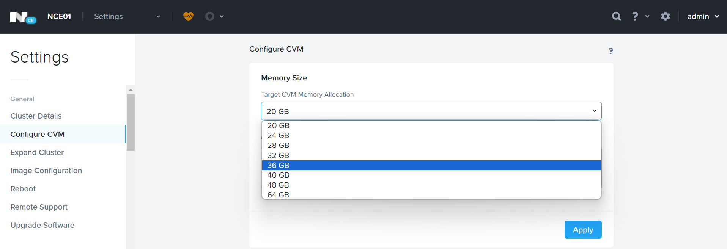Click the help question mark in header
This screenshot has width=727, height=249.
tap(635, 16)
